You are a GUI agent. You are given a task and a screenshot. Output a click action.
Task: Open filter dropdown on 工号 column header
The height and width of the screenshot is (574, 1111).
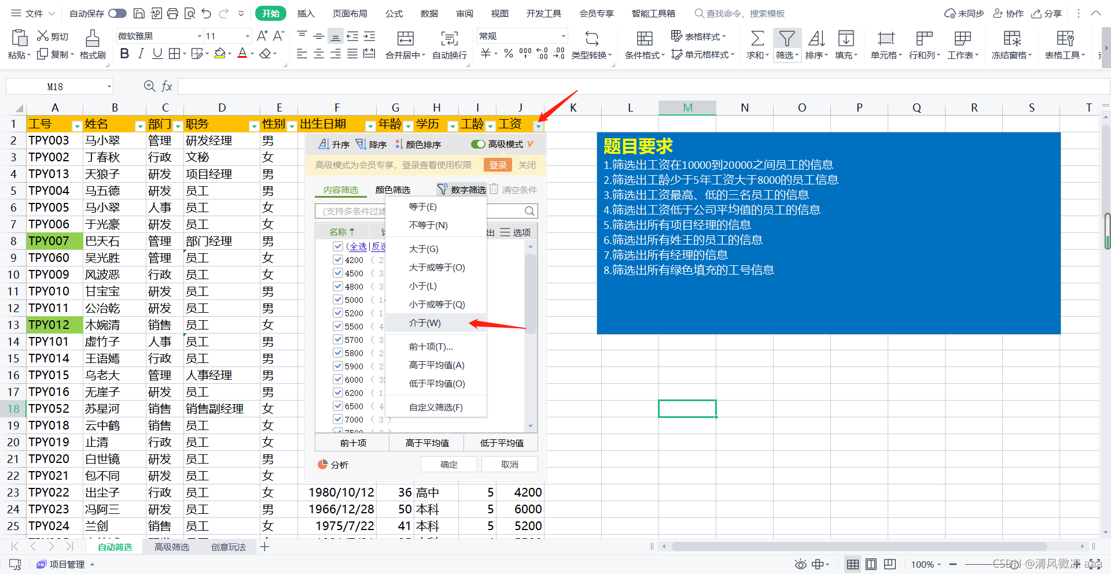[x=76, y=125]
